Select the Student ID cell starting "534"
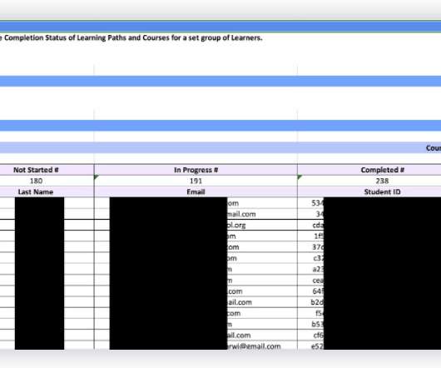This screenshot has width=441, height=368. tap(369, 203)
